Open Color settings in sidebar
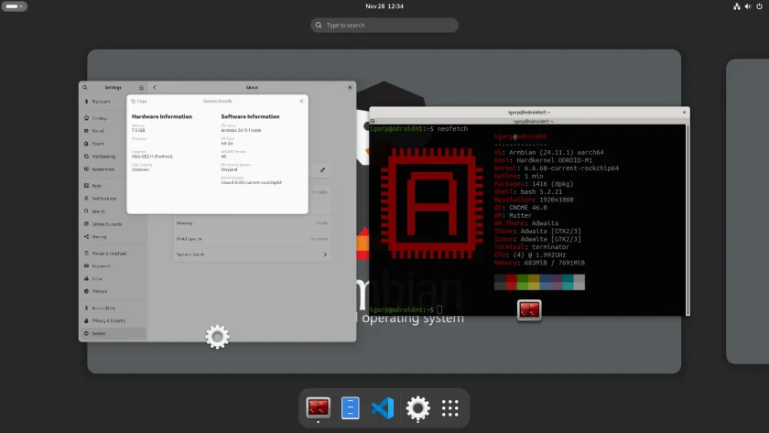Screen dimensions: 769x433 tap(113, 278)
